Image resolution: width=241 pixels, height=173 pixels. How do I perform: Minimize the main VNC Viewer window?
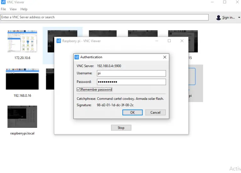[x=212, y=2]
